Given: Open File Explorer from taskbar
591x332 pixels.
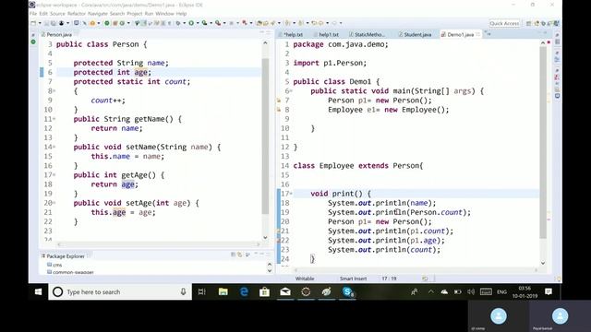Looking at the screenshot, I should 223,291.
